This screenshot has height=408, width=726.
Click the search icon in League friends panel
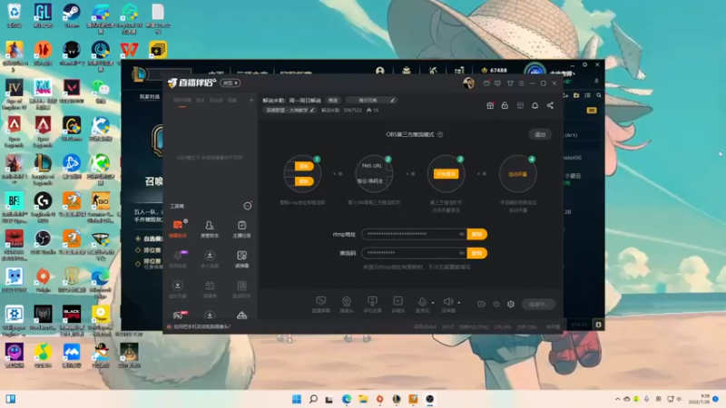click(599, 95)
